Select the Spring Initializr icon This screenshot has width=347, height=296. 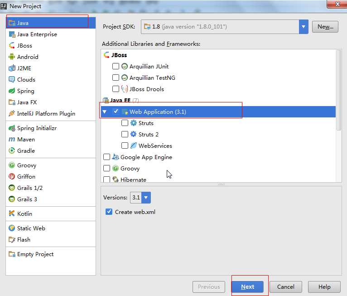12,128
